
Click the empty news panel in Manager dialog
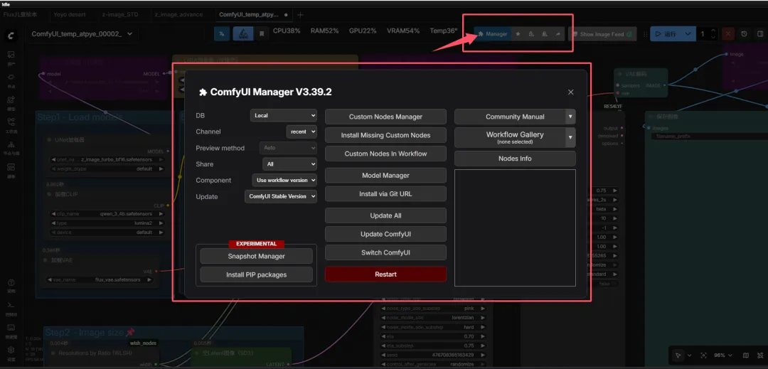515,228
